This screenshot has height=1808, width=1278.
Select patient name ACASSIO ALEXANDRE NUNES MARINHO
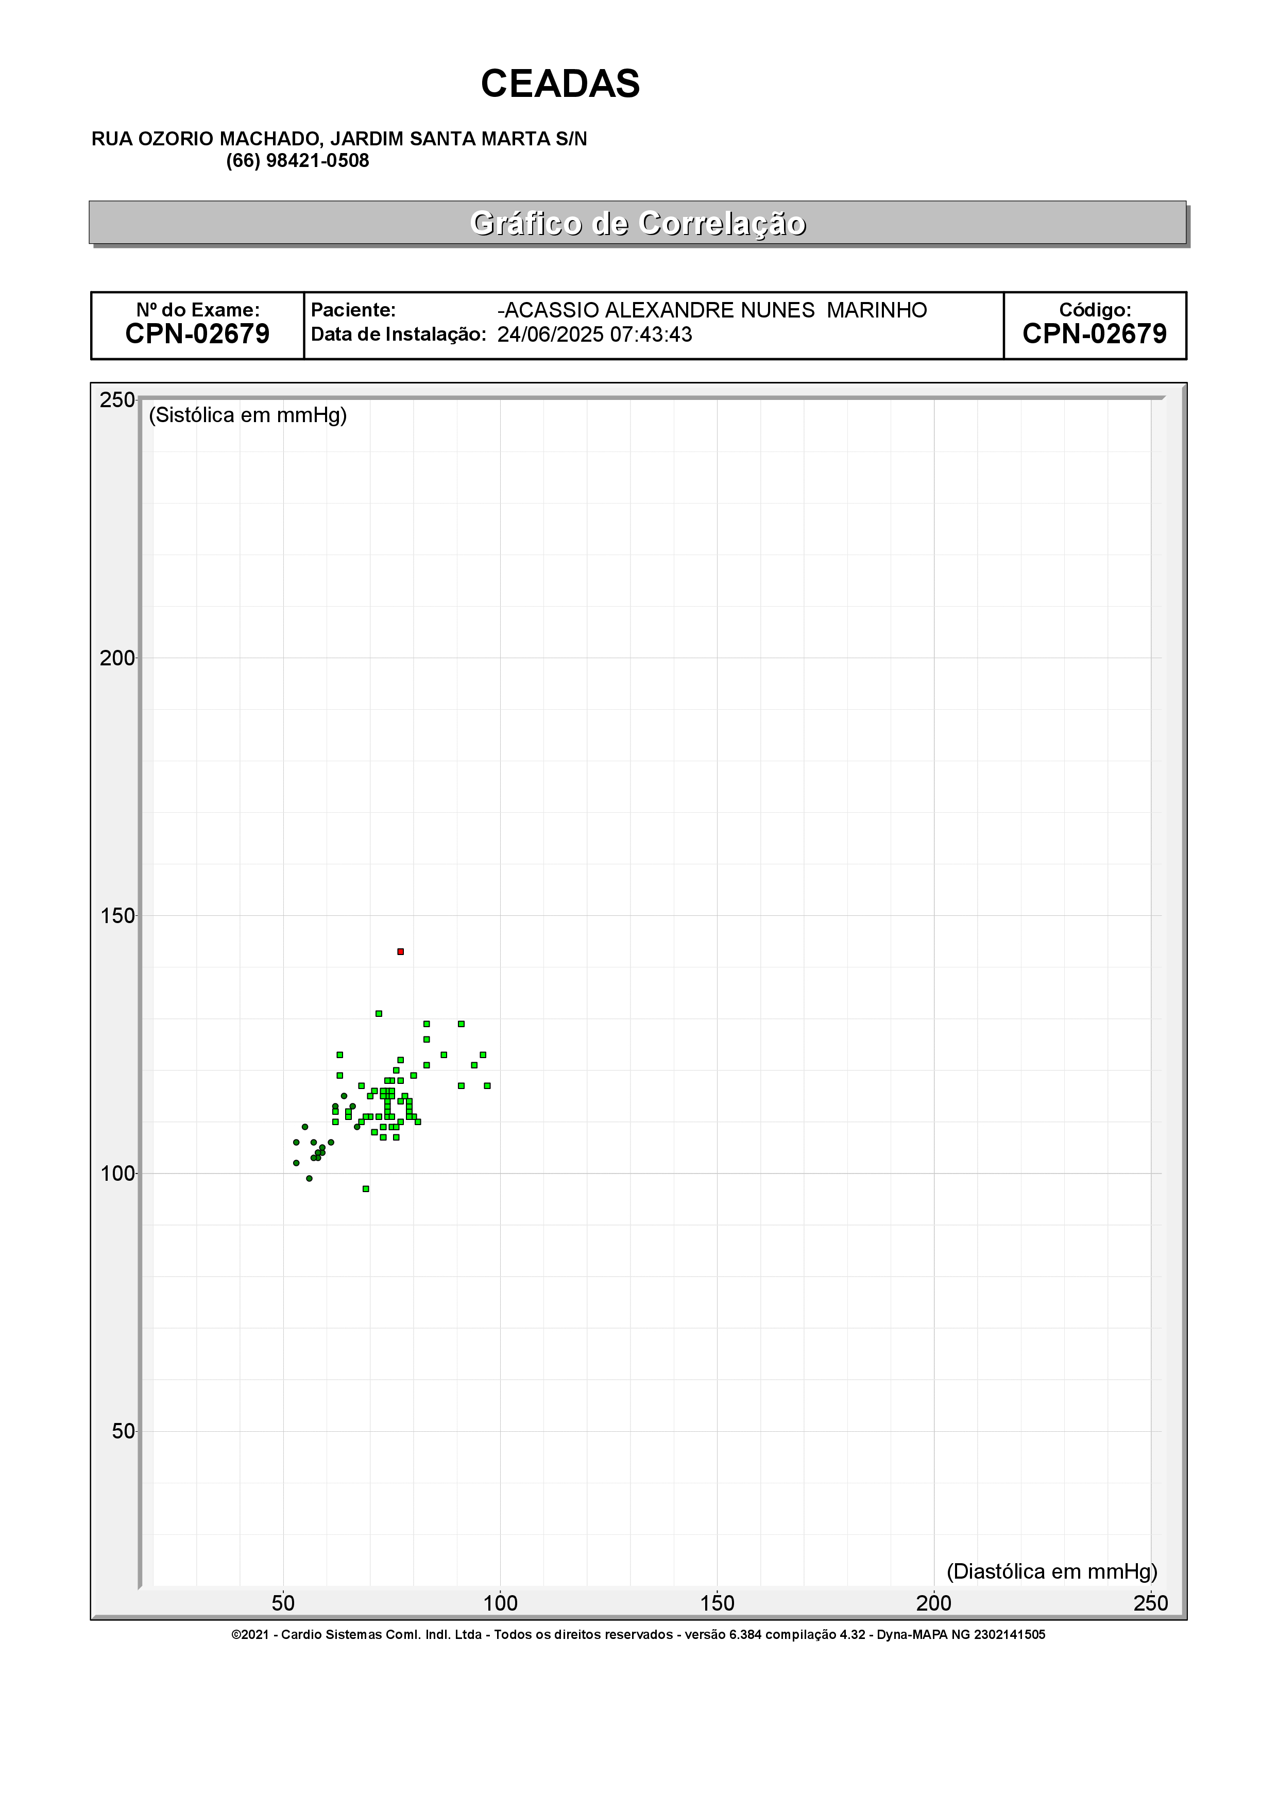(712, 310)
